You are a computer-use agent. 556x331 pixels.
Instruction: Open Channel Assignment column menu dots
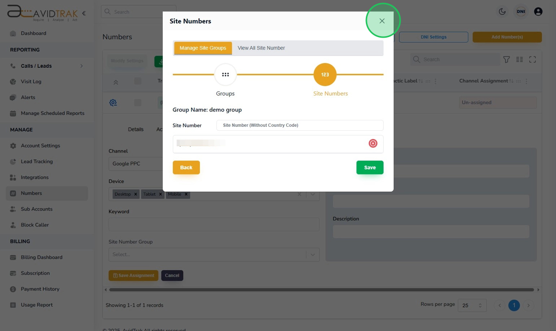click(526, 81)
